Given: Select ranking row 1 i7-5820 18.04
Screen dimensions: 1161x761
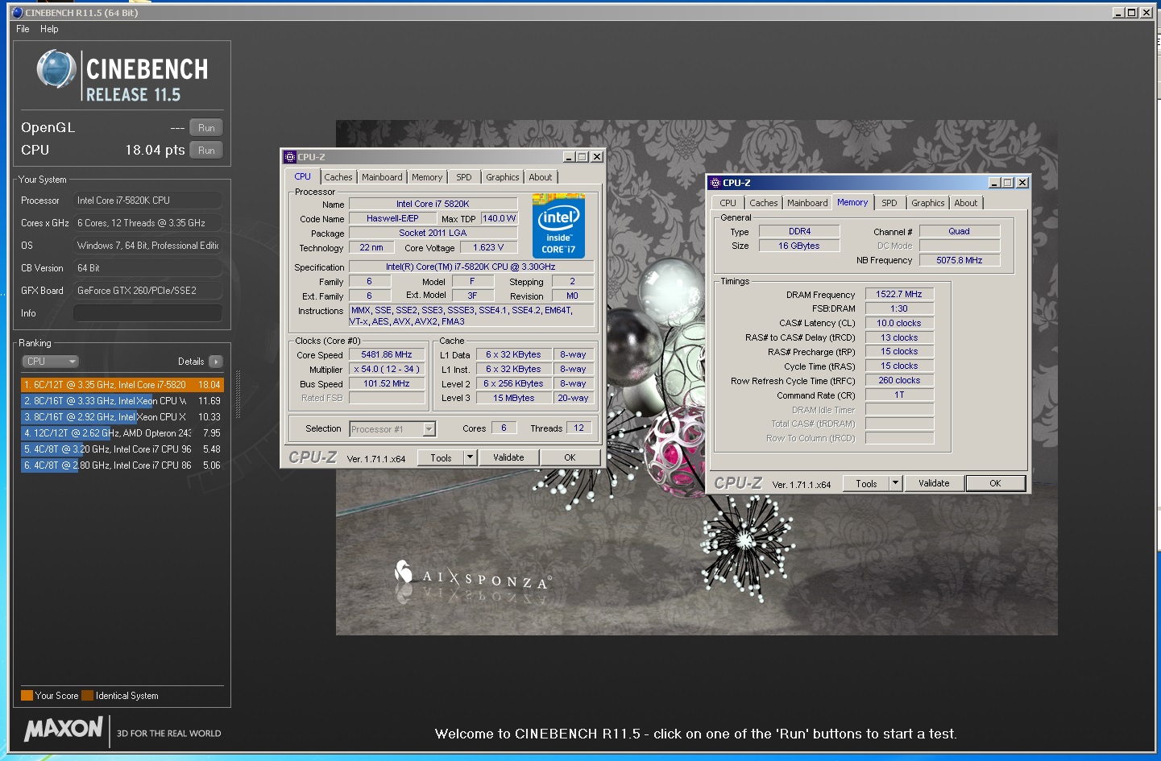Looking at the screenshot, I should (122, 385).
